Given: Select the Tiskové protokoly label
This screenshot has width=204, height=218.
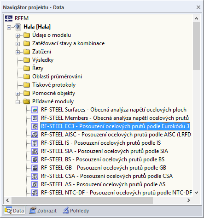Looking at the screenshot, I should [x=54, y=85].
